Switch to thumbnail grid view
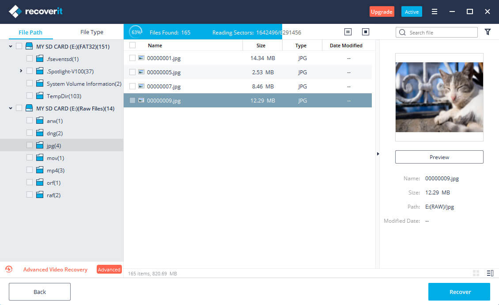The image size is (499, 305). (x=476, y=273)
